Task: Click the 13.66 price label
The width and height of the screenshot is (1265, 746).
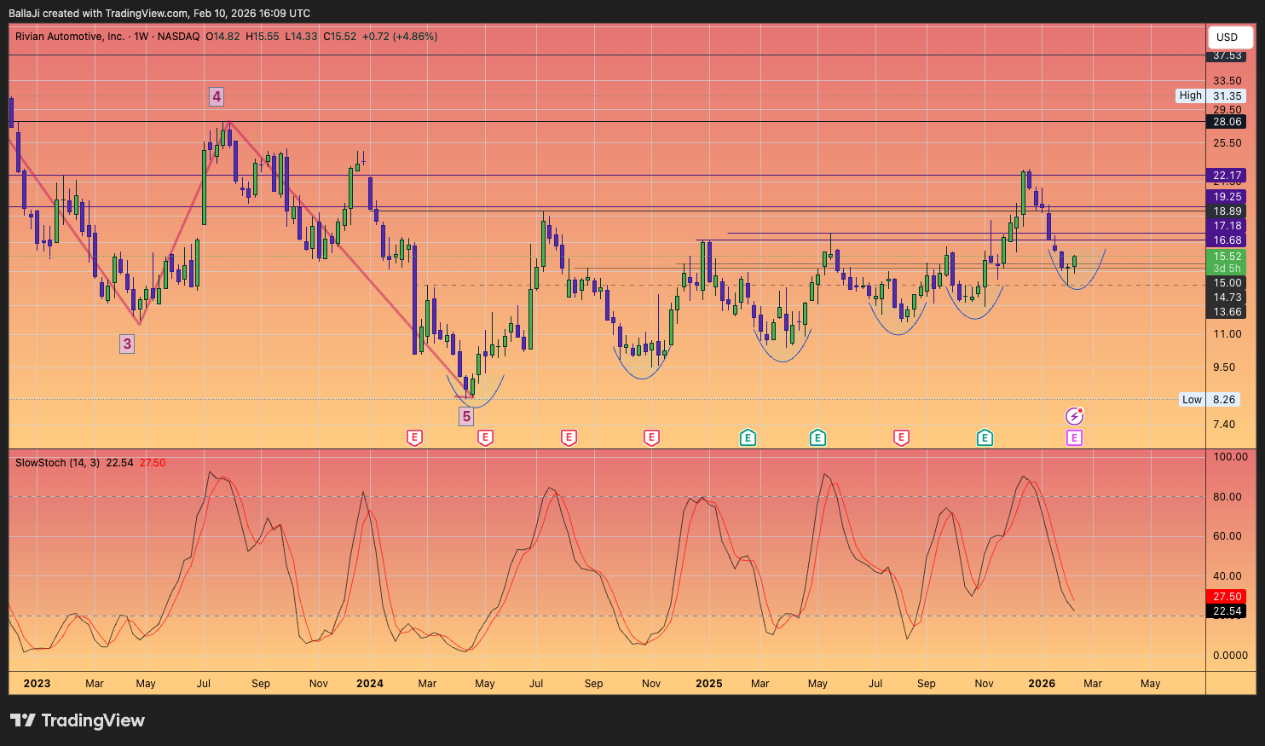Action: click(1227, 312)
